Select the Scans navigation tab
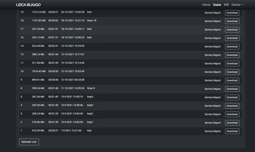 coord(217,5)
